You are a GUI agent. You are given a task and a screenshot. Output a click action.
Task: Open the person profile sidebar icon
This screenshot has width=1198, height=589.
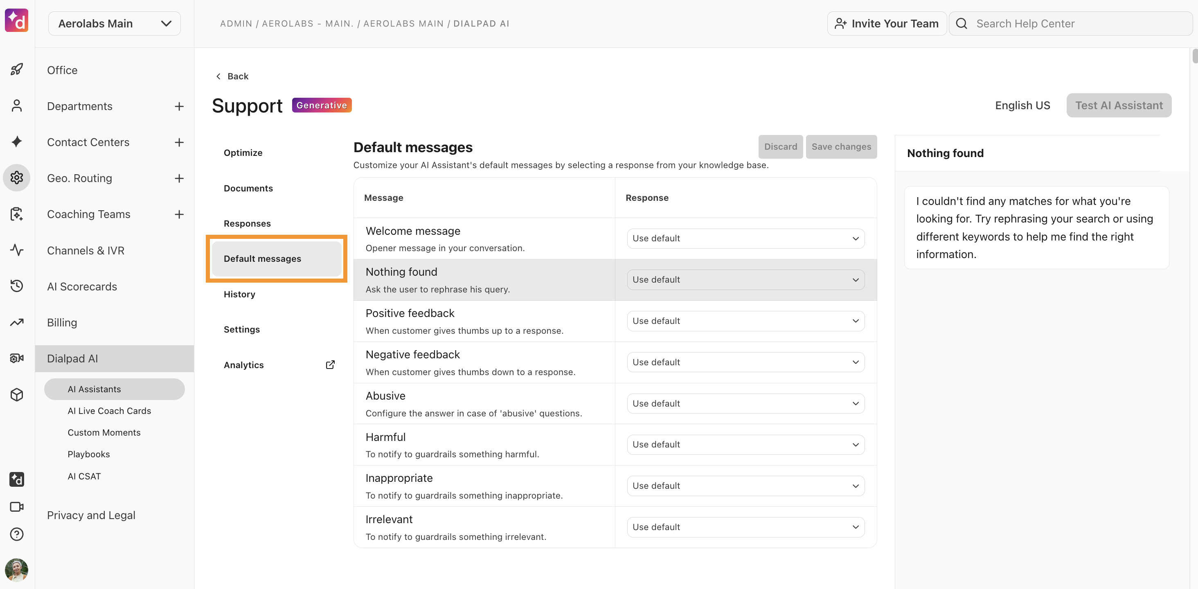[x=17, y=106]
